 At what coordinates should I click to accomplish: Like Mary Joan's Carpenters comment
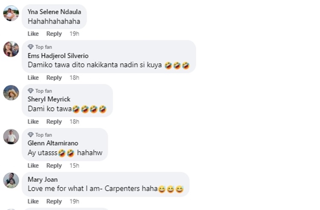(33, 201)
